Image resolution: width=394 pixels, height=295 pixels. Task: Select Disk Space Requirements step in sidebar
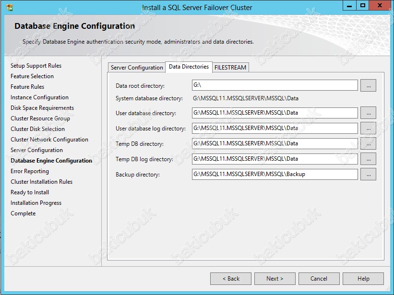tap(42, 108)
